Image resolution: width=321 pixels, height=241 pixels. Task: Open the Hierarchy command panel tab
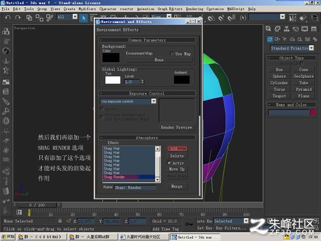coord(287,29)
